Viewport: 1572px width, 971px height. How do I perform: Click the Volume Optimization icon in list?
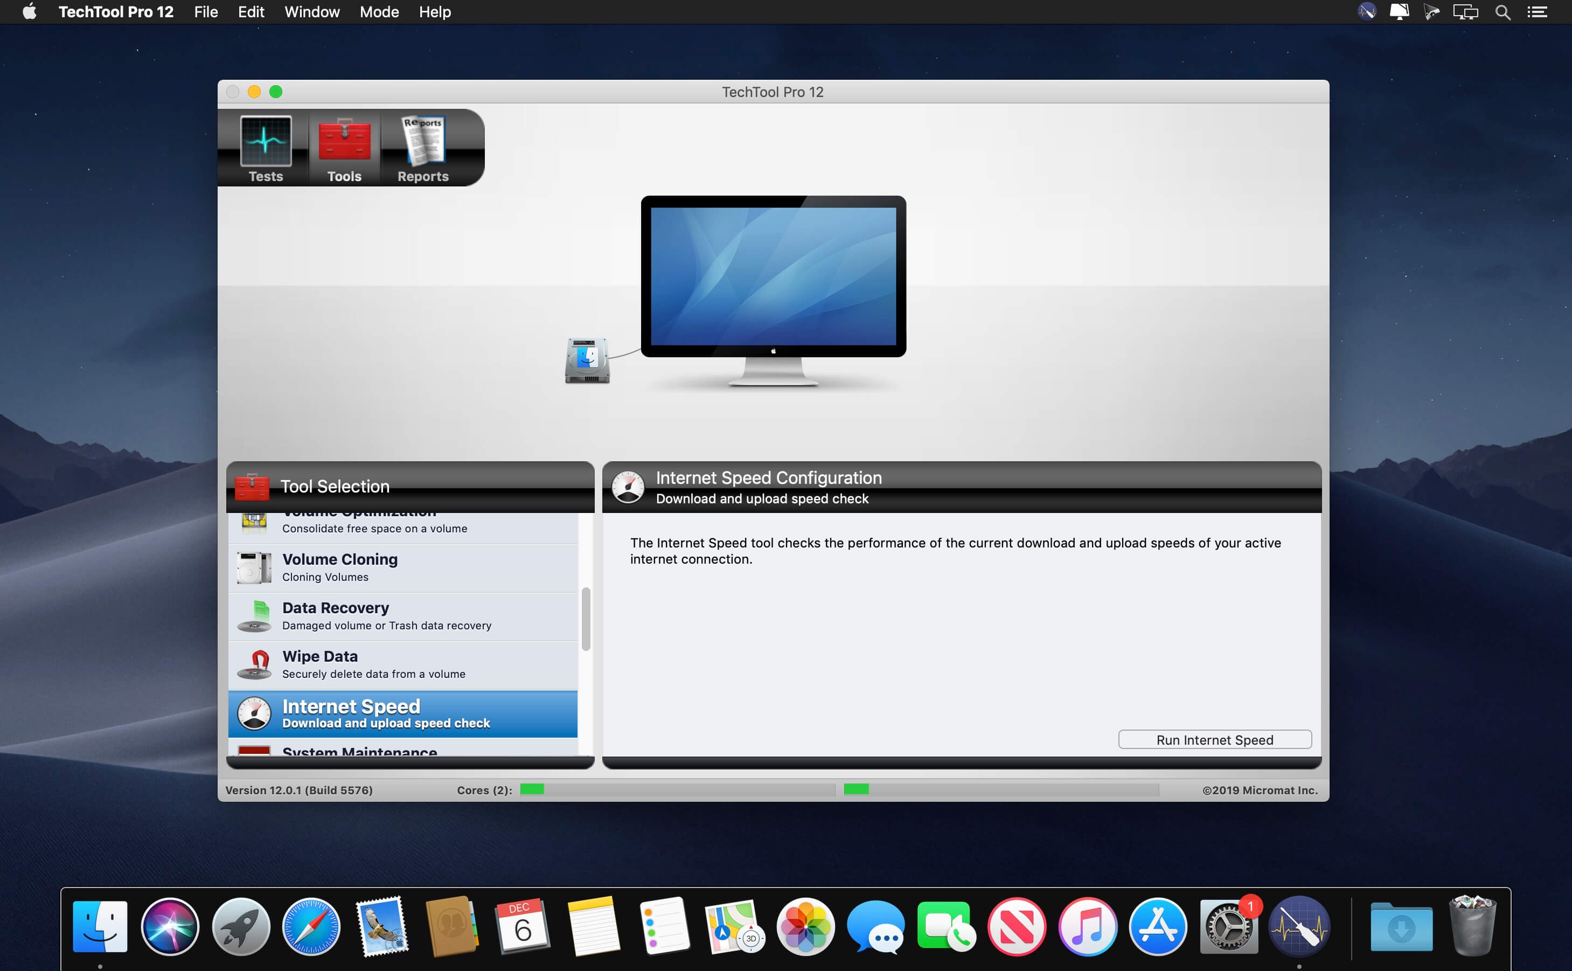(254, 523)
